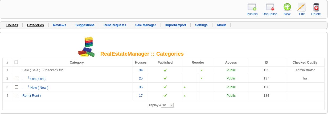Click the Publish toolbar icon

point(252,7)
